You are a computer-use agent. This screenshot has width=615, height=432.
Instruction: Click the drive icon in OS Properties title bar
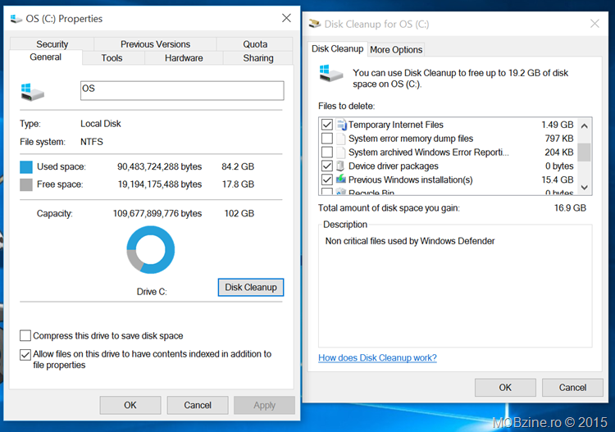(16, 18)
